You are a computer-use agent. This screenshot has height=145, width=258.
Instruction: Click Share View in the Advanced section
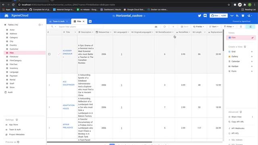coord(236,117)
